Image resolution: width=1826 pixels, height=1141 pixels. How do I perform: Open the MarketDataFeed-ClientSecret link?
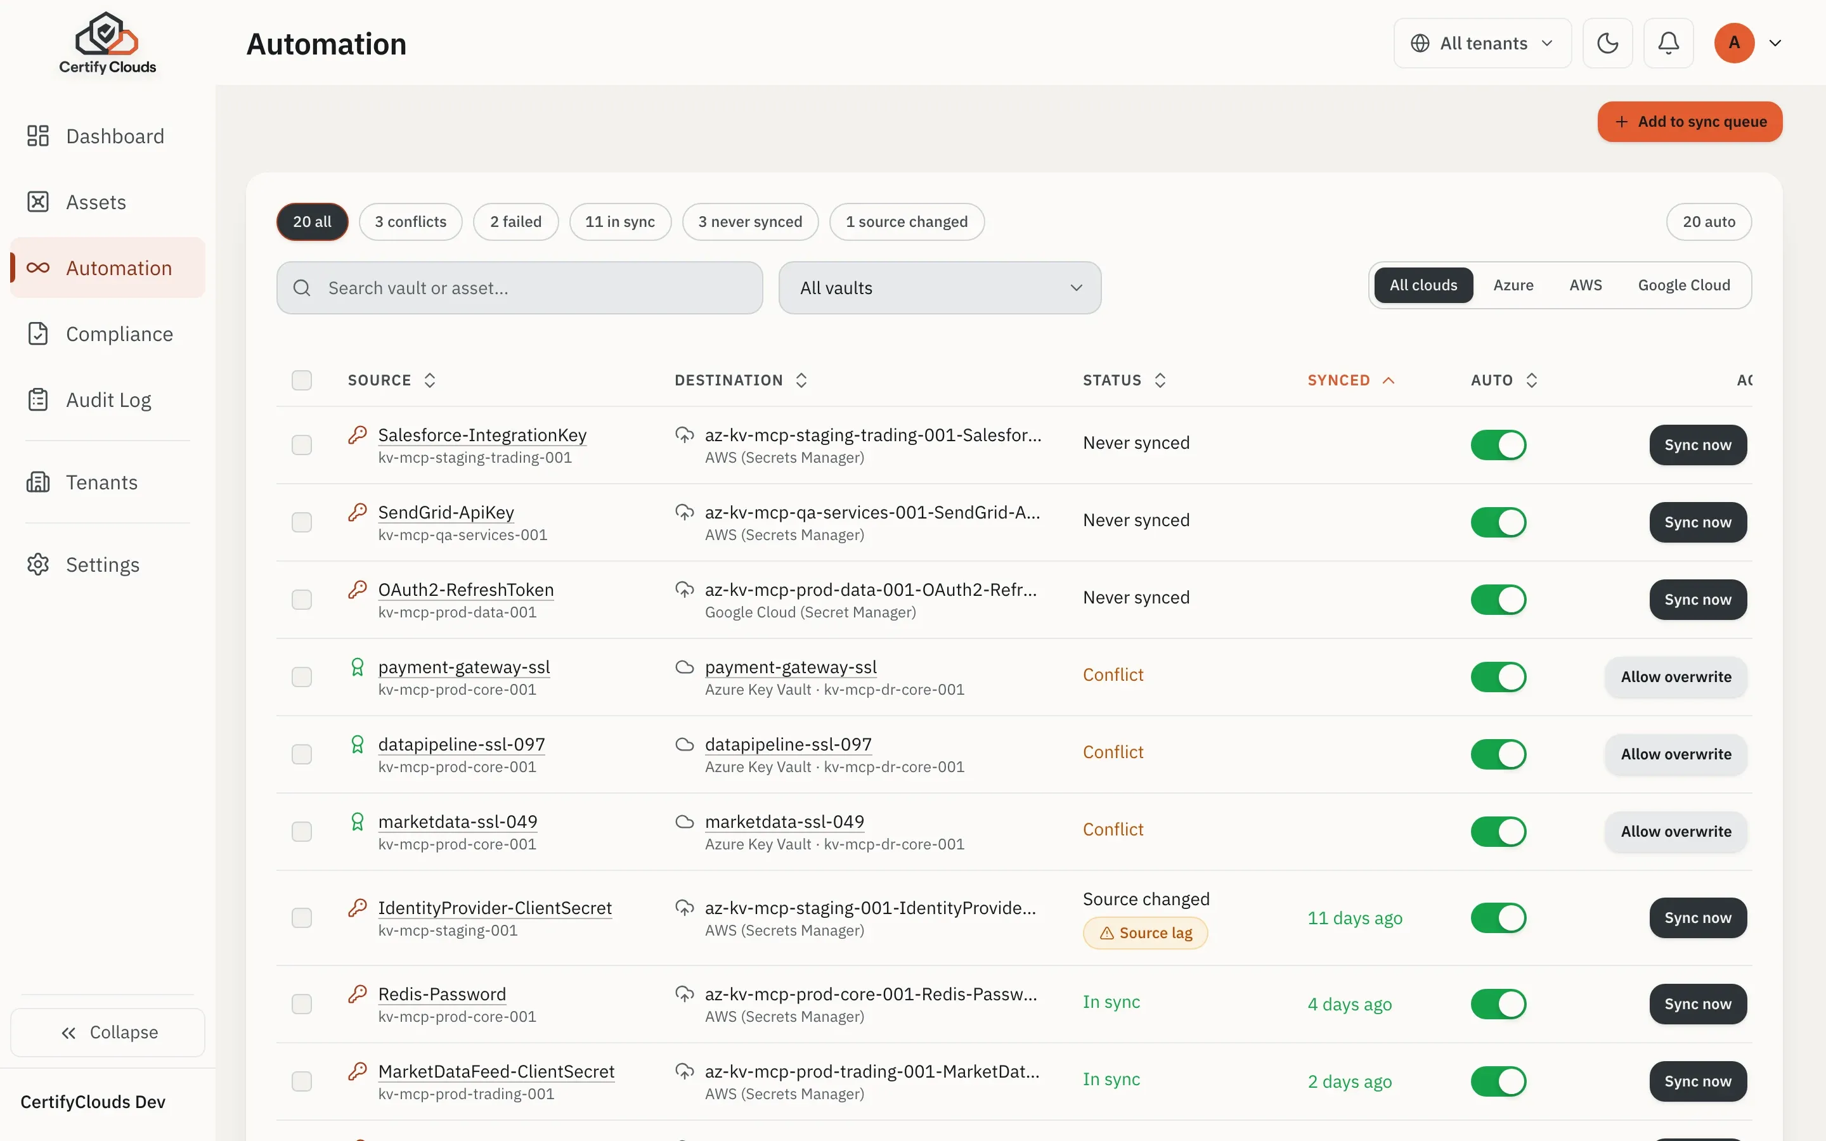(x=496, y=1071)
